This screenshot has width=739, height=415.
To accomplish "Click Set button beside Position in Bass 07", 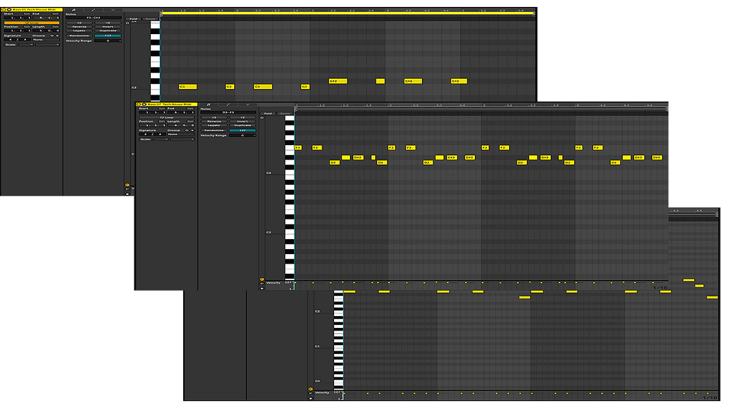I will 162,121.
